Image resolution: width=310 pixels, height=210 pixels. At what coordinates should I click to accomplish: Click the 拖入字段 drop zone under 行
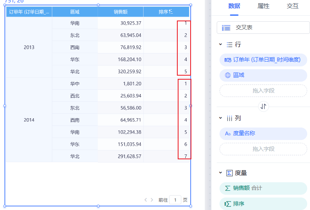(x=263, y=91)
